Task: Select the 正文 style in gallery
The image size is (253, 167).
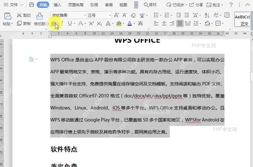Action: (x=242, y=20)
